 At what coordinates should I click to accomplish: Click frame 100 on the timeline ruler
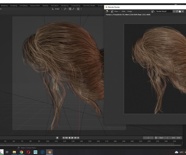[47, 141]
